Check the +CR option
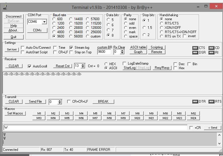This screenshot has height=156, width=223. point(191,128)
